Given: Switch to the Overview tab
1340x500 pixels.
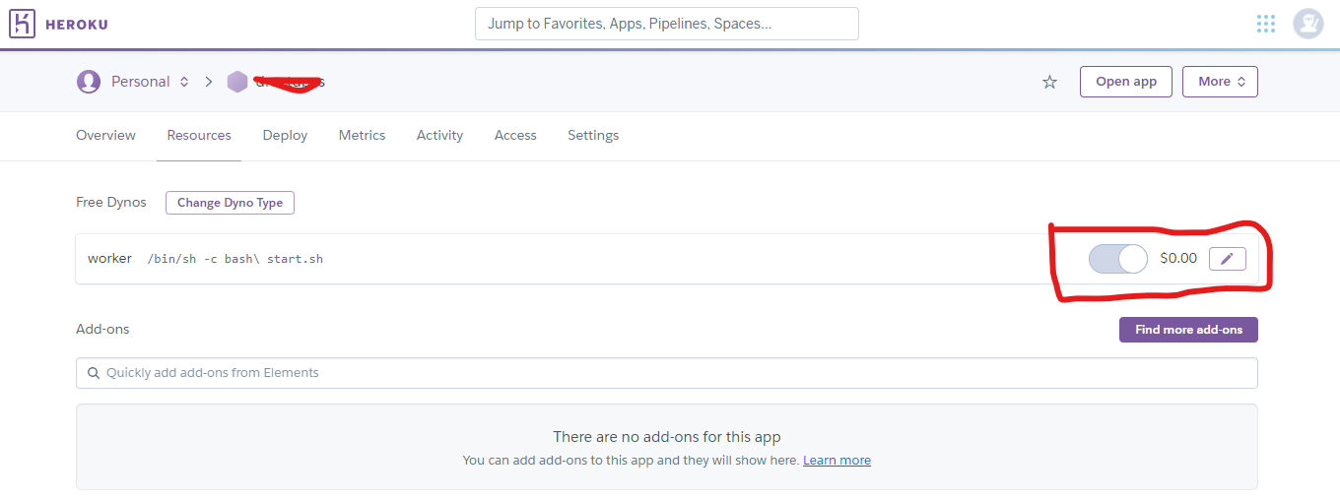Looking at the screenshot, I should pos(105,135).
